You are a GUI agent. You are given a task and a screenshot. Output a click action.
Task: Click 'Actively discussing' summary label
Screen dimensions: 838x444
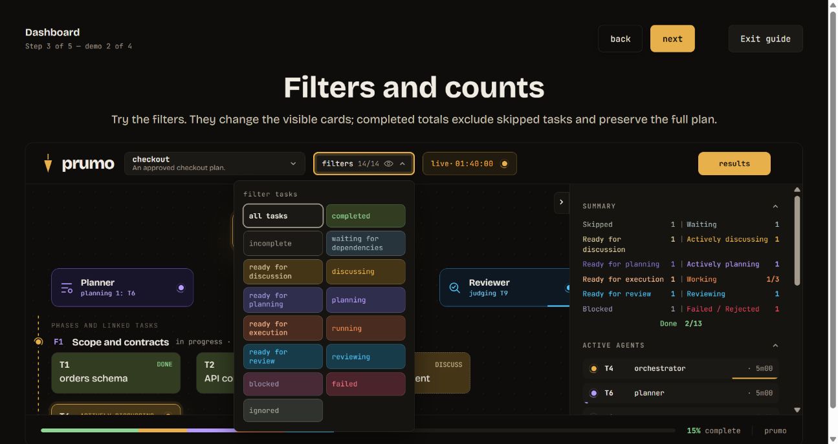pos(727,239)
